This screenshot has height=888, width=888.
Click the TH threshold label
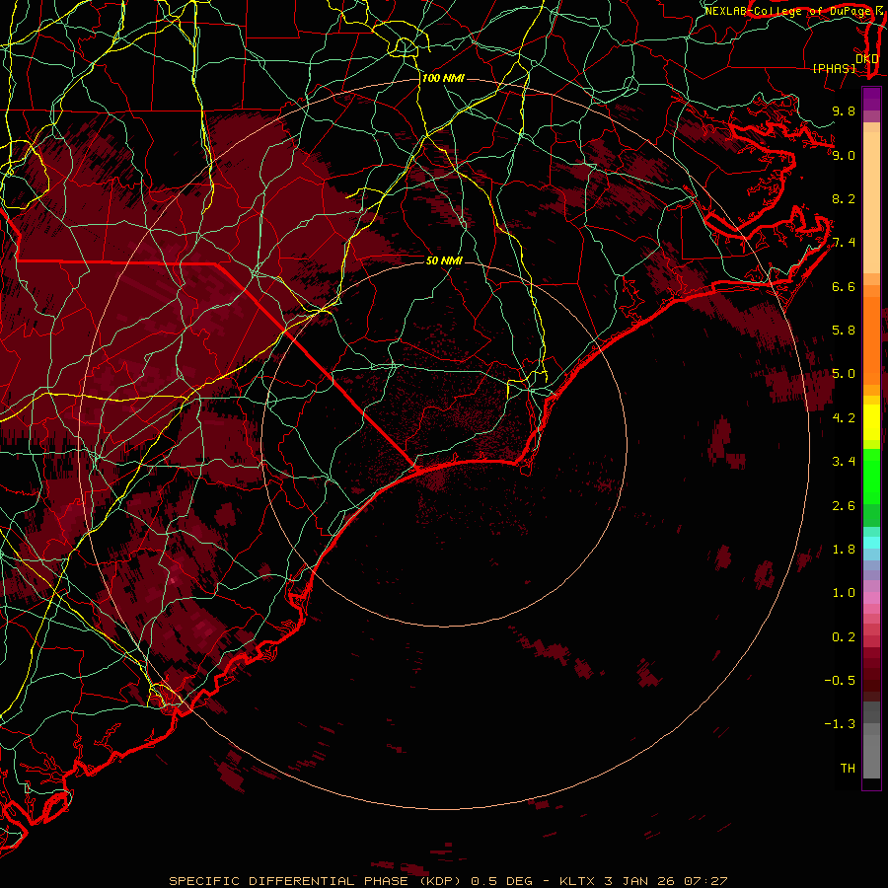coord(848,769)
